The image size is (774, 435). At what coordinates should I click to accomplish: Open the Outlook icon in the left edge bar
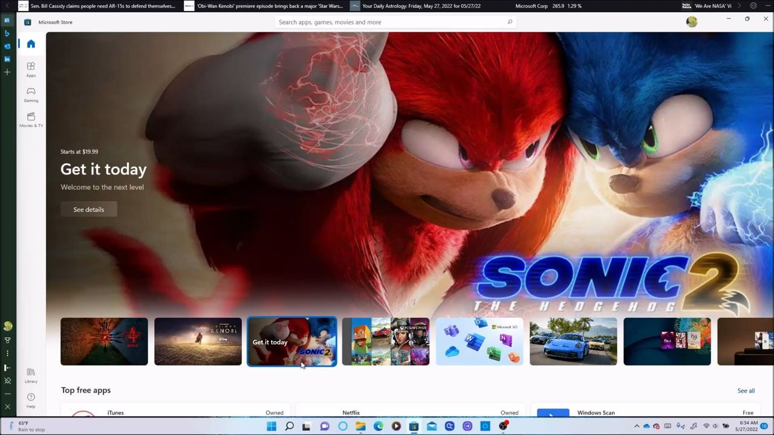click(7, 46)
